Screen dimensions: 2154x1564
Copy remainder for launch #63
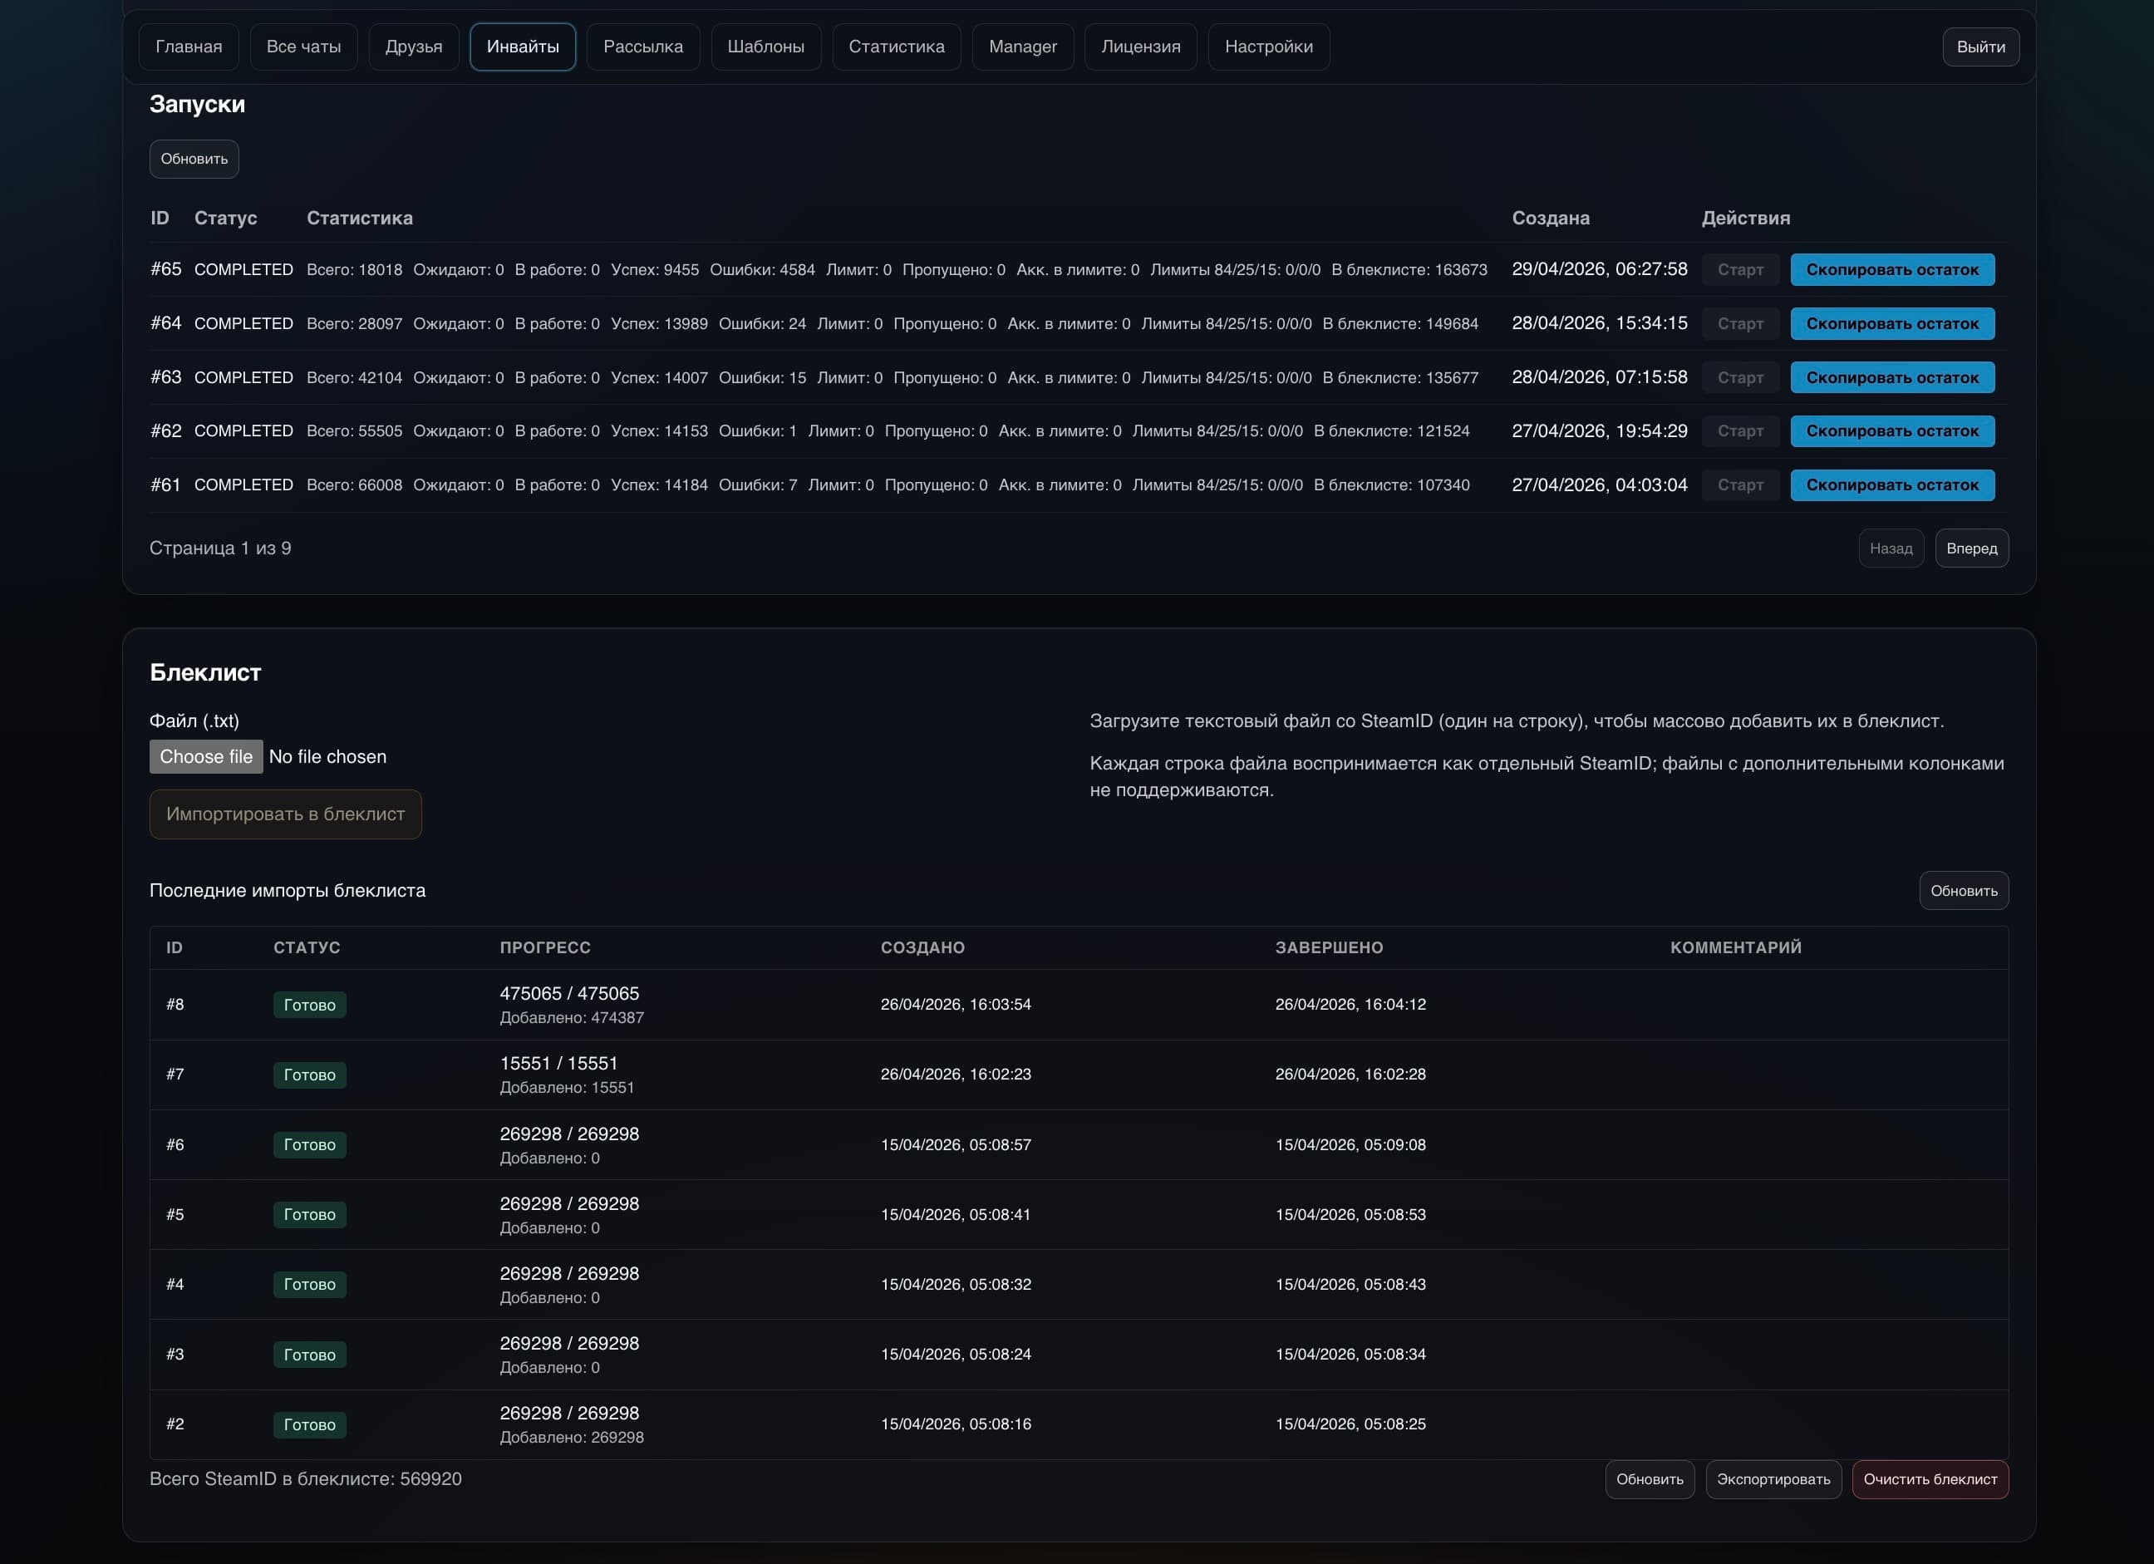[1892, 378]
